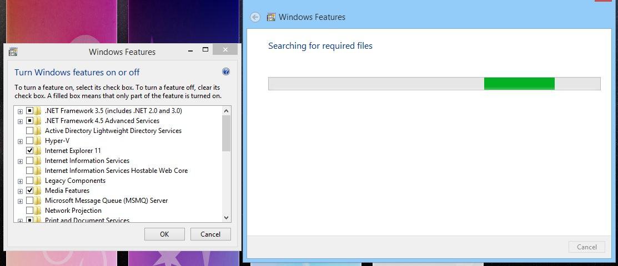
Task: Disable the Media Features checkbox
Action: click(x=29, y=191)
